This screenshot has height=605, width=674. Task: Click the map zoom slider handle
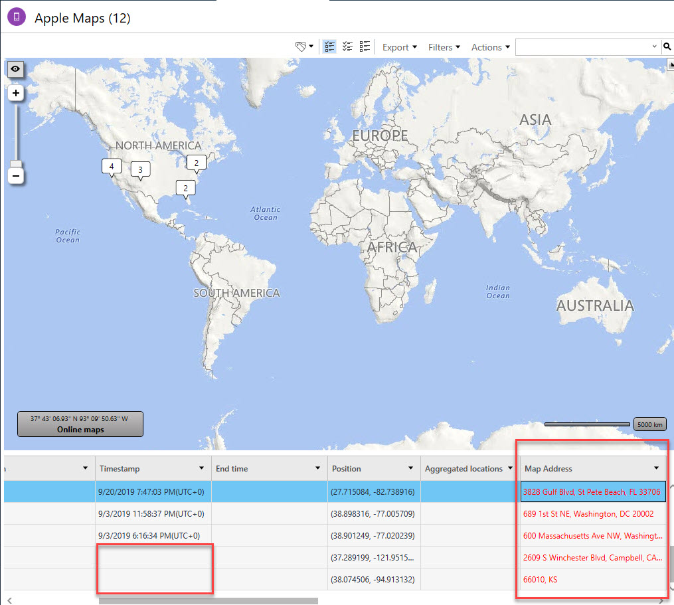pos(16,163)
